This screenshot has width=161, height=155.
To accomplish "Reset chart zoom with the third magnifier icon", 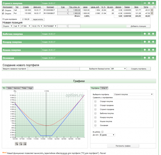I will pos(25,144).
